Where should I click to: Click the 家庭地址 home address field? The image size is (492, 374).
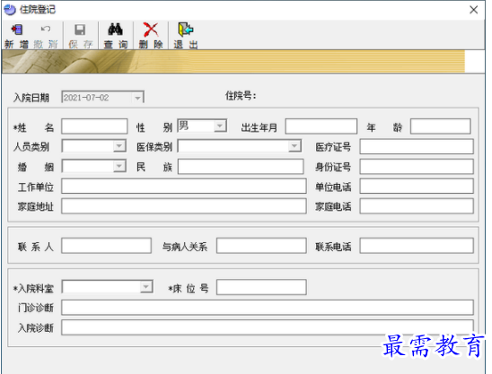pos(184,206)
